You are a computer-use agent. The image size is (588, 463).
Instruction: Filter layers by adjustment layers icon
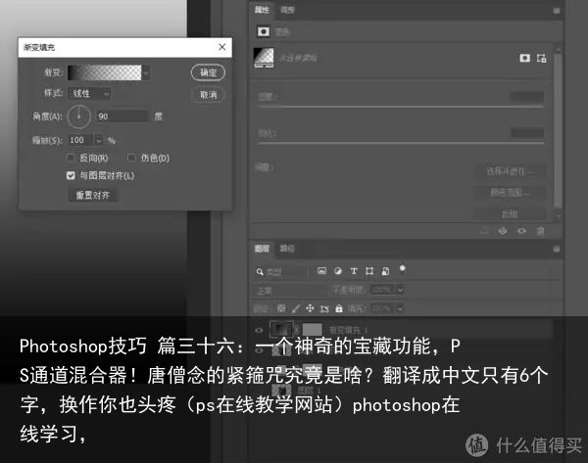point(337,271)
